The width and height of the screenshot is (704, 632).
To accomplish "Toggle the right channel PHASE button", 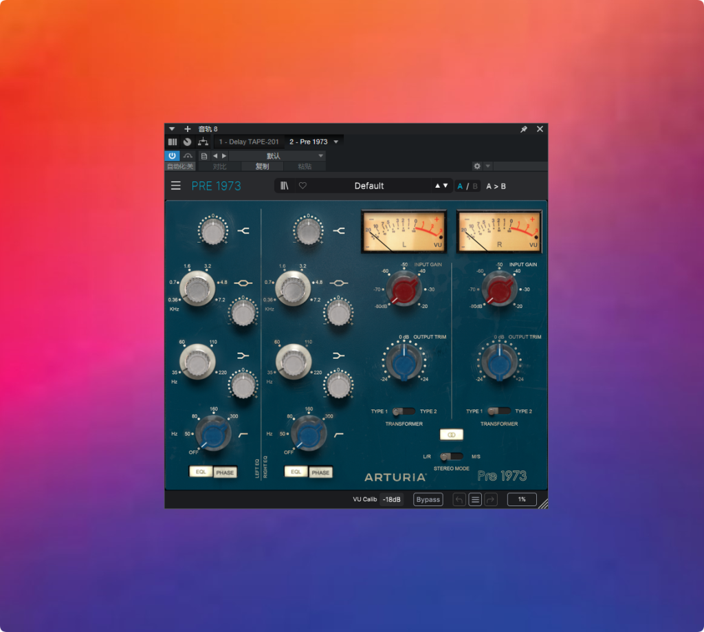I will (x=320, y=472).
